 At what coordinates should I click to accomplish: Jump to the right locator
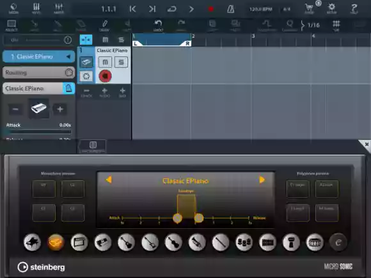(x=152, y=9)
